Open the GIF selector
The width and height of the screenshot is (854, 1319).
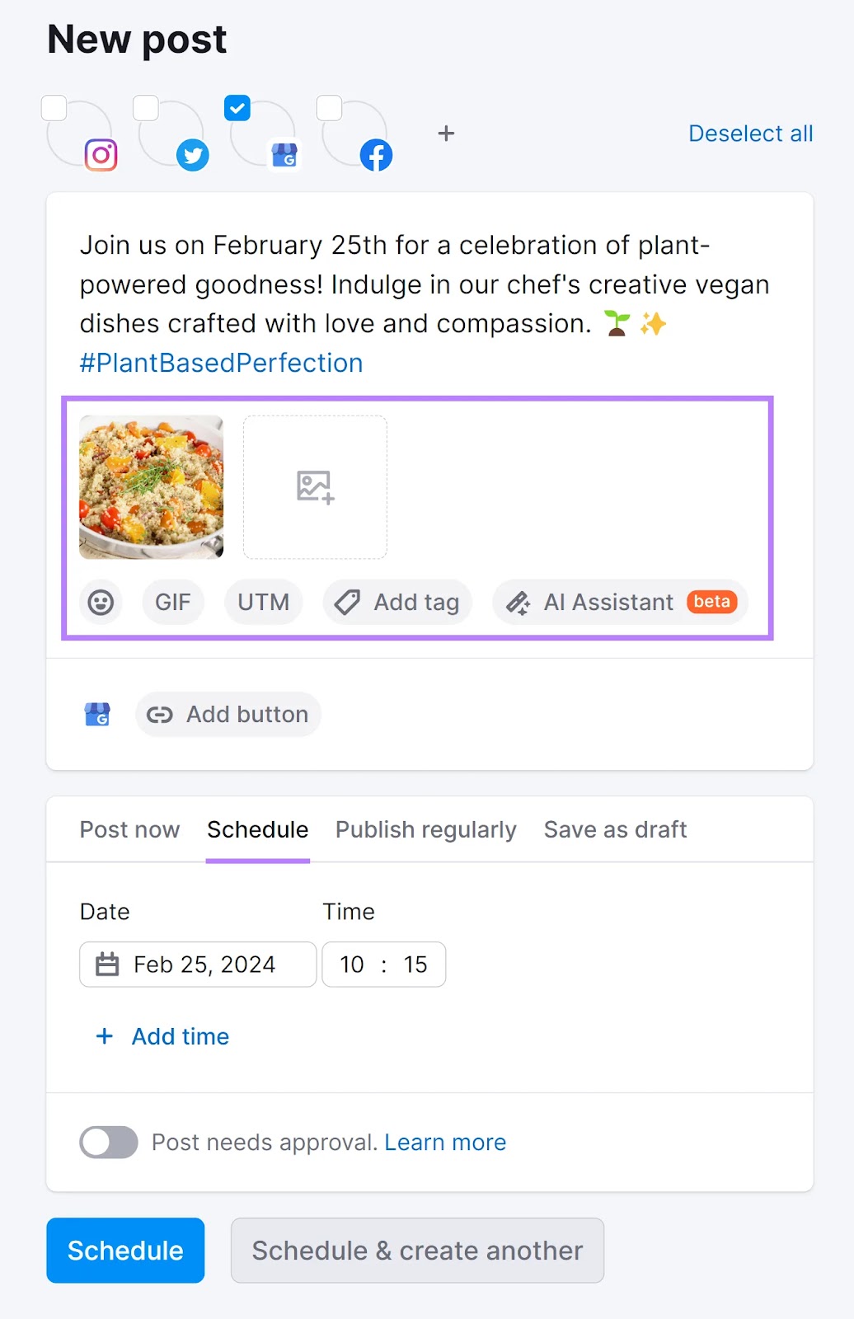[172, 603]
